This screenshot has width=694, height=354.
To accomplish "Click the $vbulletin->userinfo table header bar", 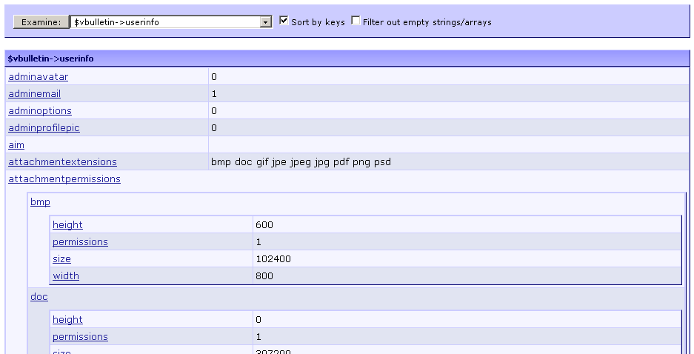I will (347, 59).
